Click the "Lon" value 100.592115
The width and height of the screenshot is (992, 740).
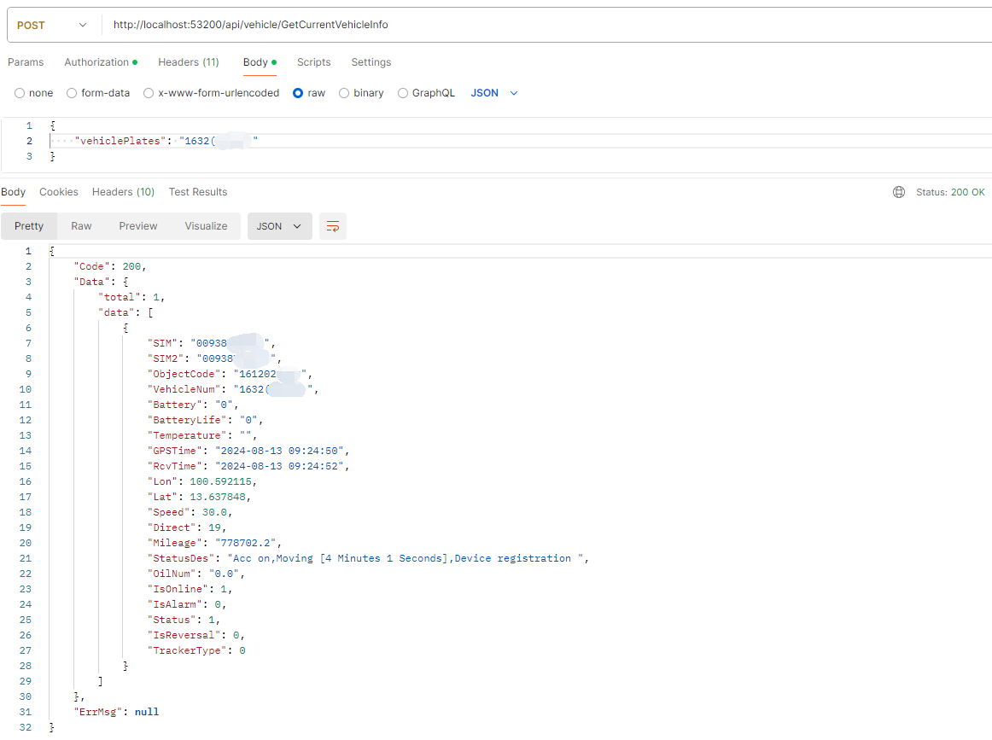click(221, 482)
